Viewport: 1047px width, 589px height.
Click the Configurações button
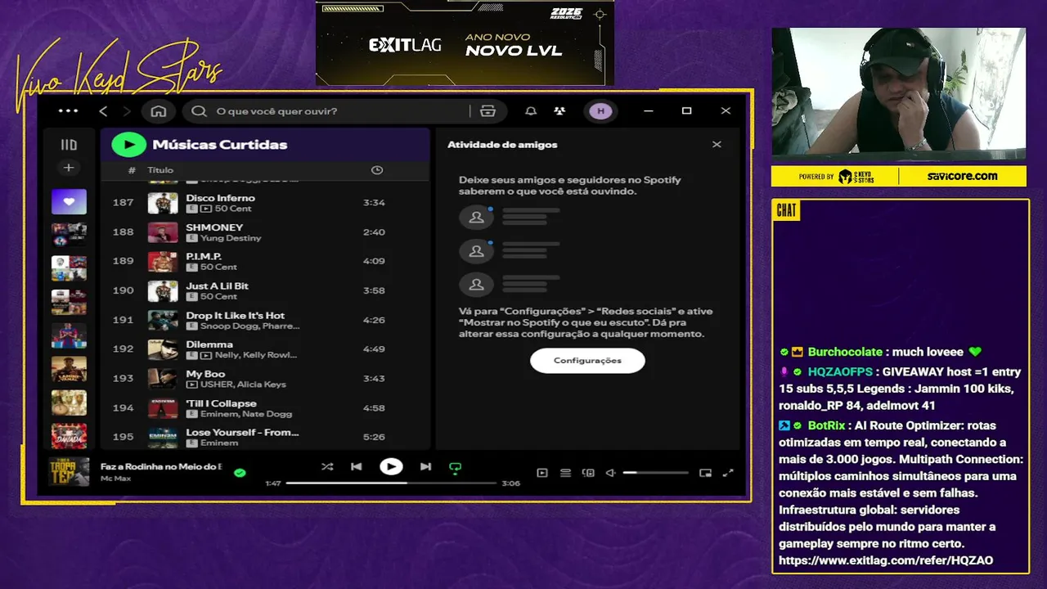(x=587, y=361)
